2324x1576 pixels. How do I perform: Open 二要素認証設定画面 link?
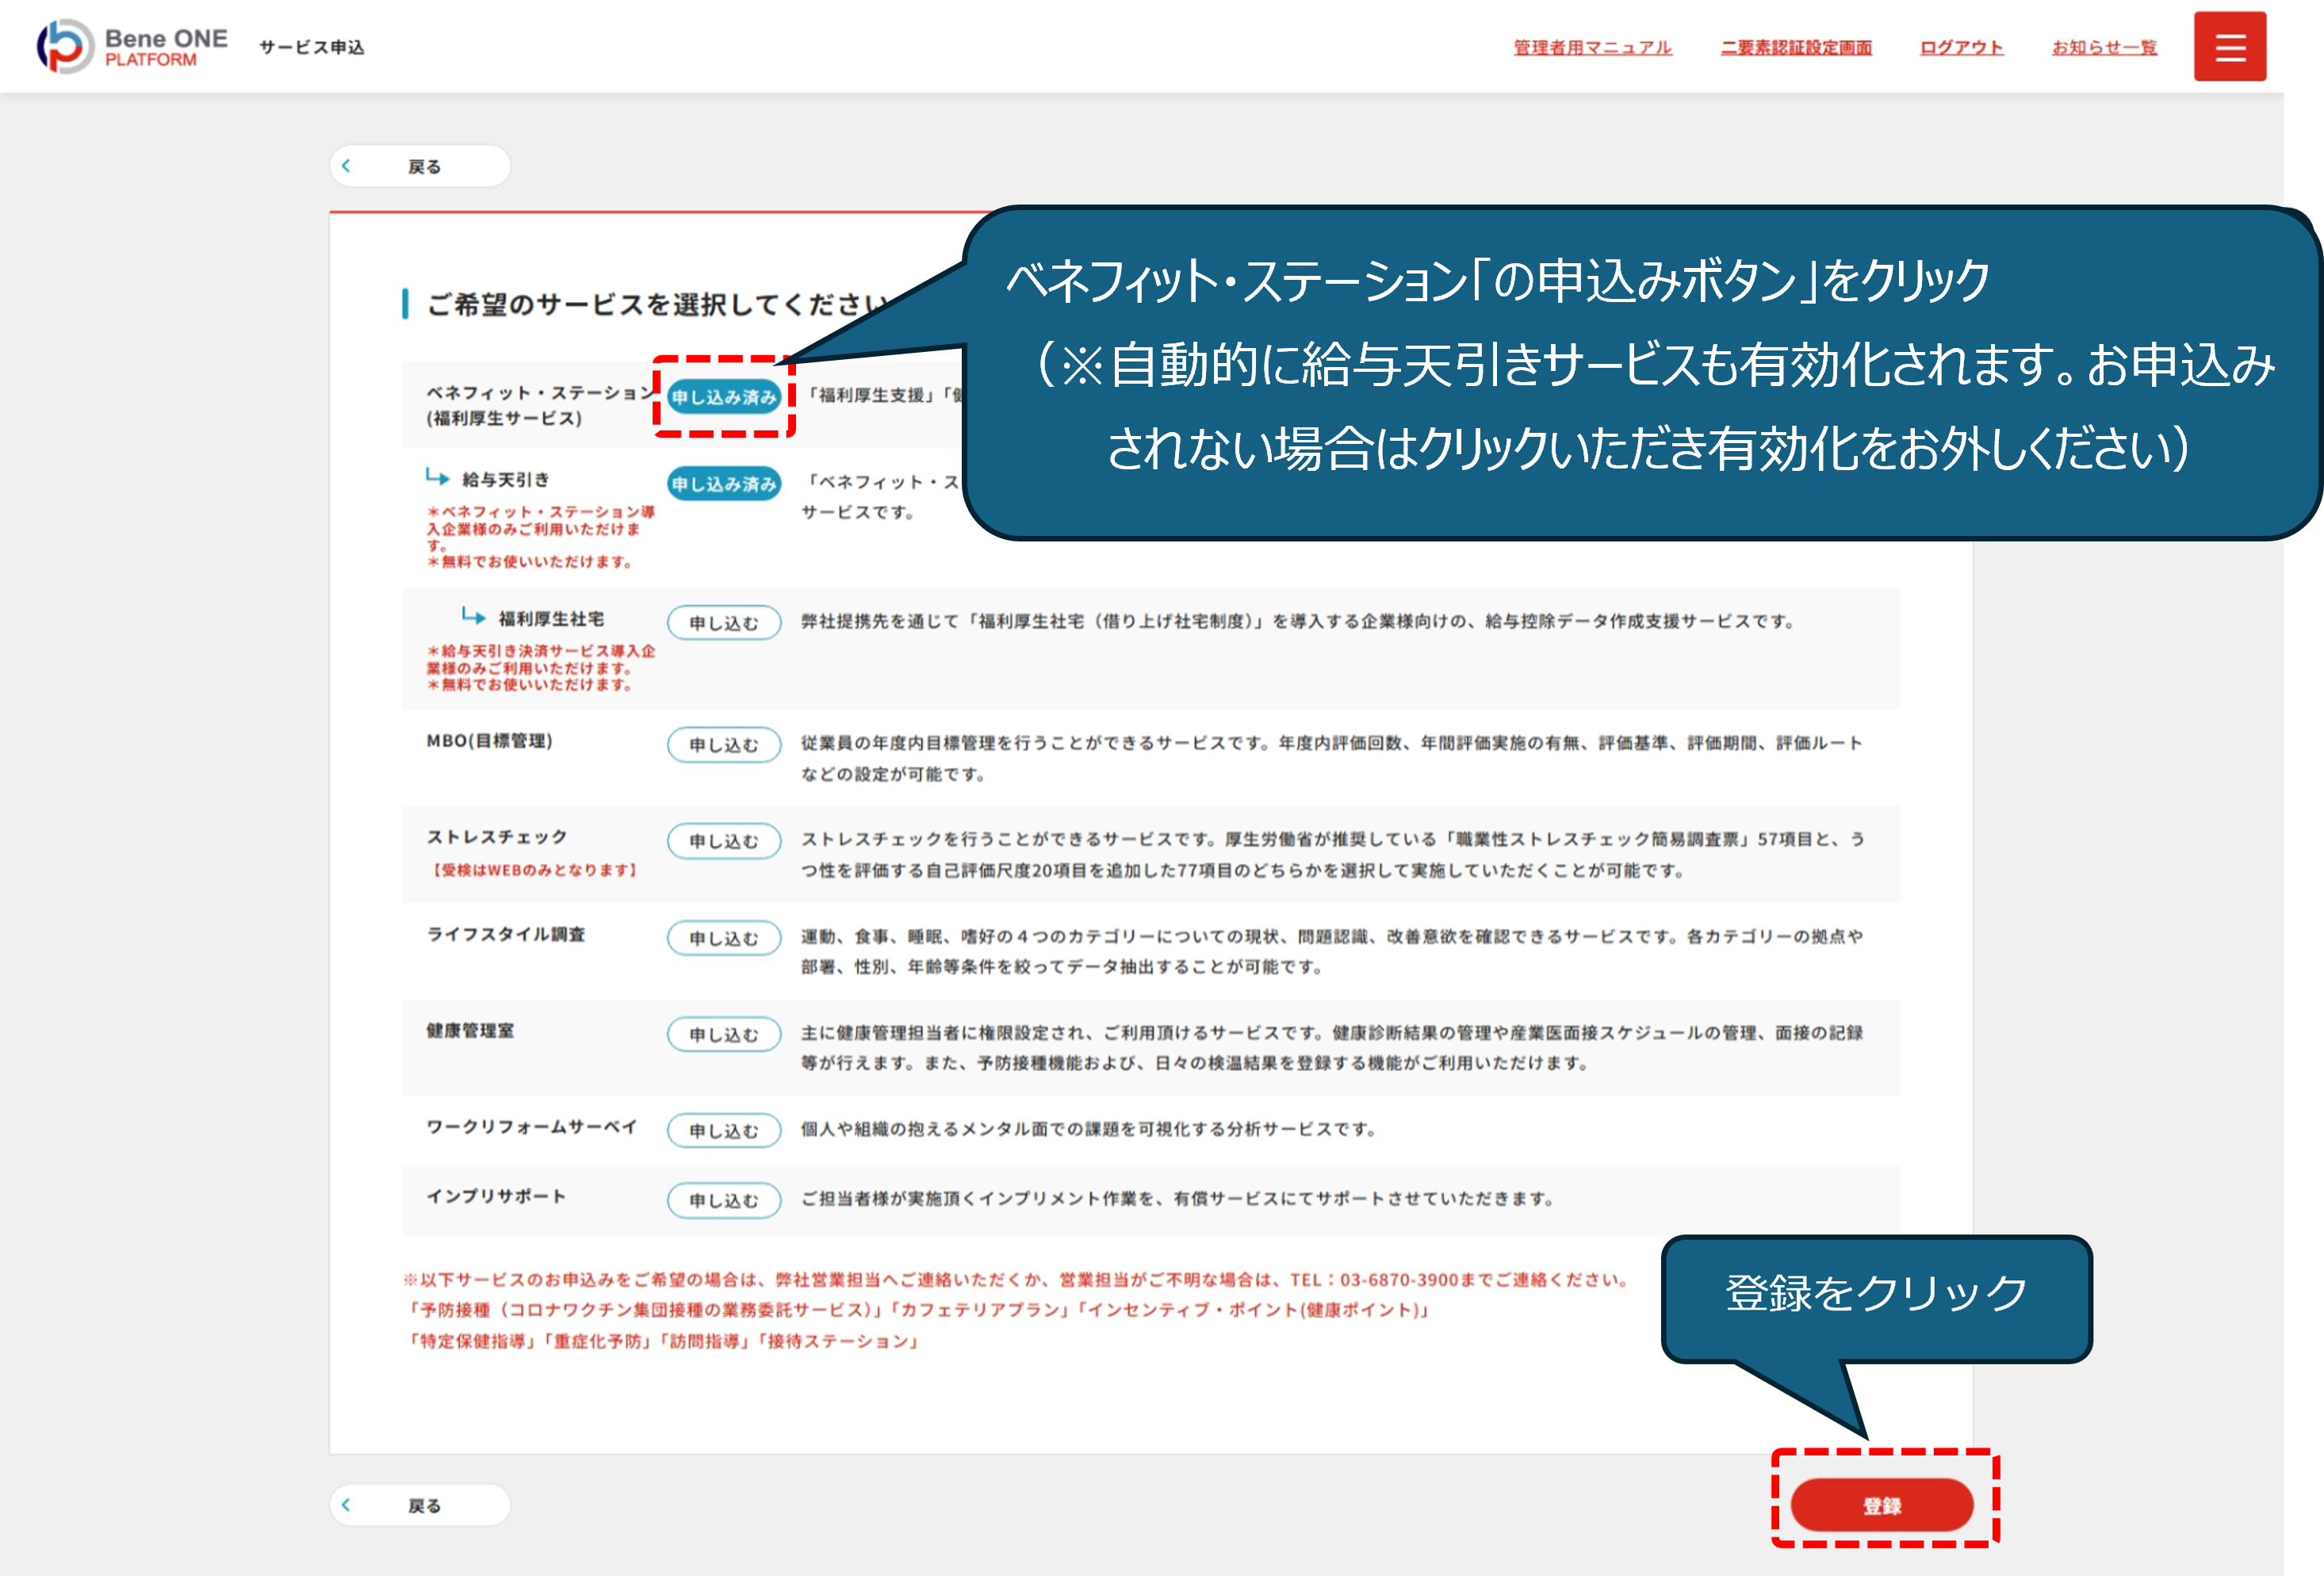1796,47
